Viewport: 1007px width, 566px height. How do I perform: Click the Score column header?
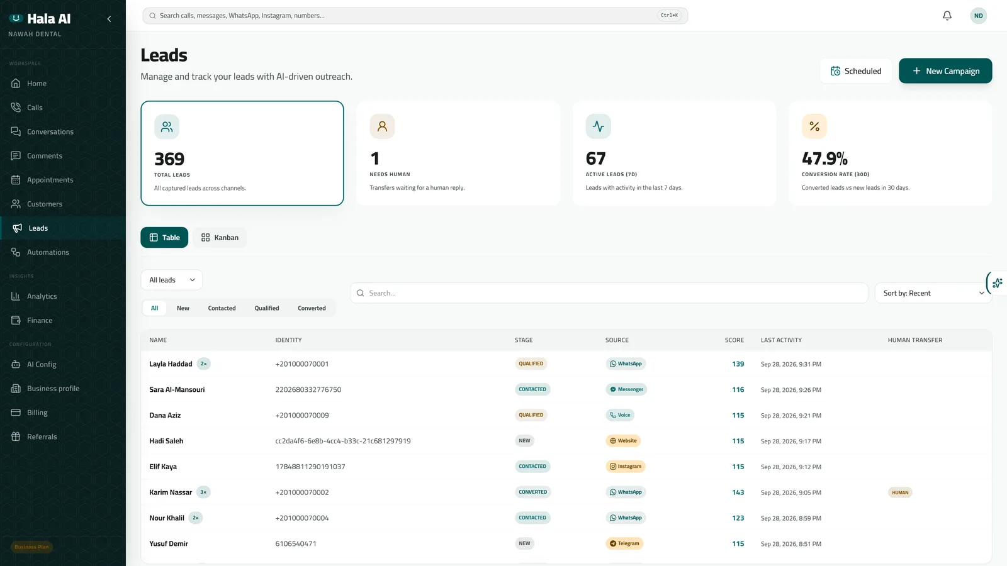pos(734,340)
